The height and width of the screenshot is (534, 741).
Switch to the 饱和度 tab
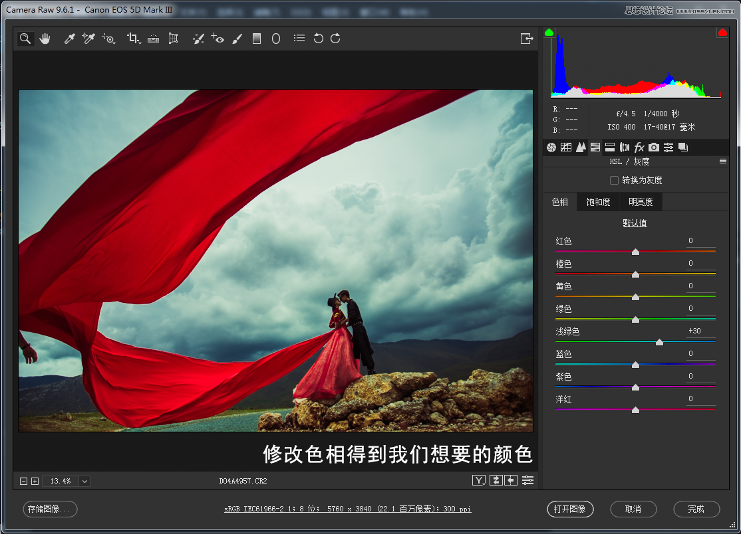[598, 202]
